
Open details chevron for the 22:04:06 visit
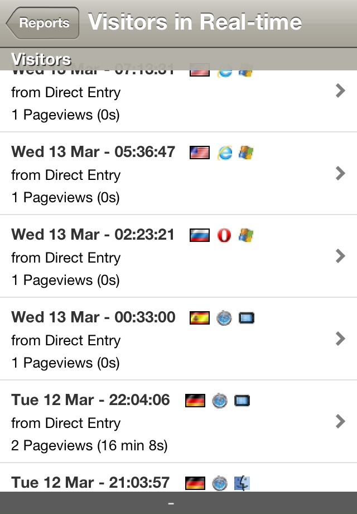pos(340,421)
